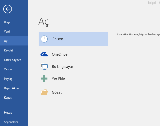Viewport: 160px width, 126px height.
Task: Click the OneDrive cloud icon
Action: 44,54
